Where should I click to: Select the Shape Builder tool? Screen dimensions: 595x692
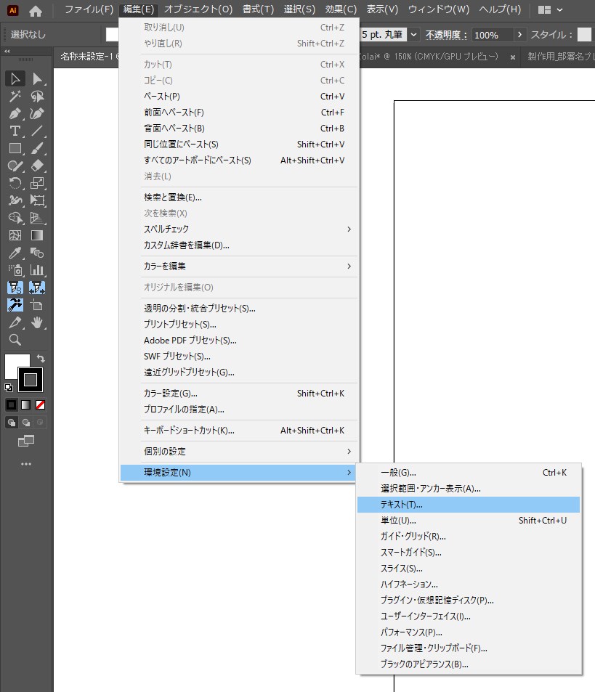[x=15, y=218]
